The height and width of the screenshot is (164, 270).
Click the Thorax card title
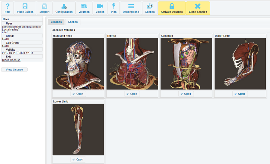[111, 36]
